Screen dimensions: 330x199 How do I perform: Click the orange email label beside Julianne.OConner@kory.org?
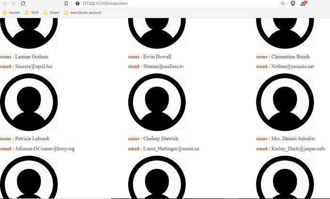(7, 149)
